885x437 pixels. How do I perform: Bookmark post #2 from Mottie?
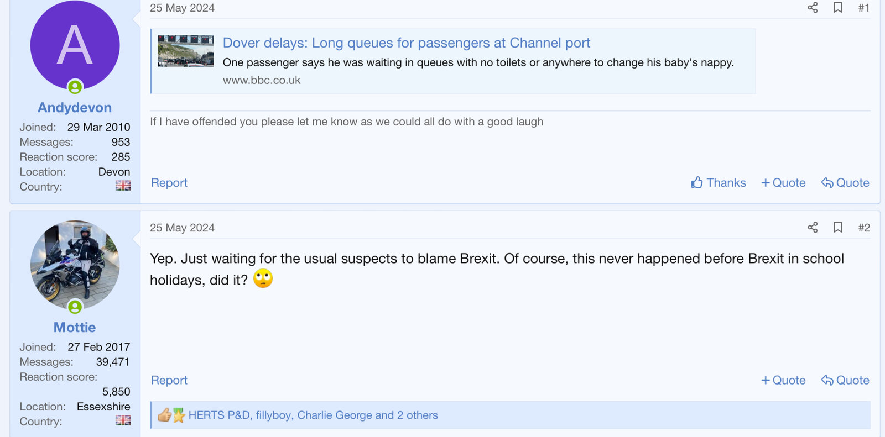point(838,228)
